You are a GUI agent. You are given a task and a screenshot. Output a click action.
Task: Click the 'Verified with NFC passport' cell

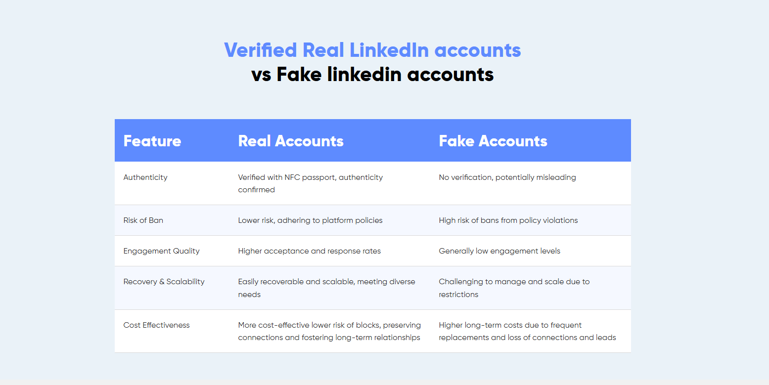click(x=310, y=183)
